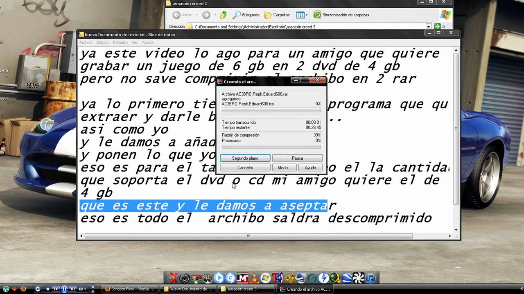
Task: Click the first red X icon in dock
Action: tap(174, 278)
